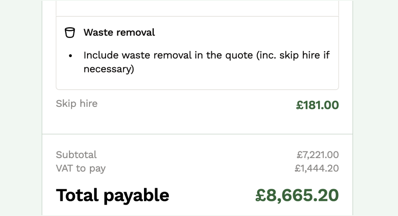
Task: Click the pound sign of the total payable
Action: point(260,195)
